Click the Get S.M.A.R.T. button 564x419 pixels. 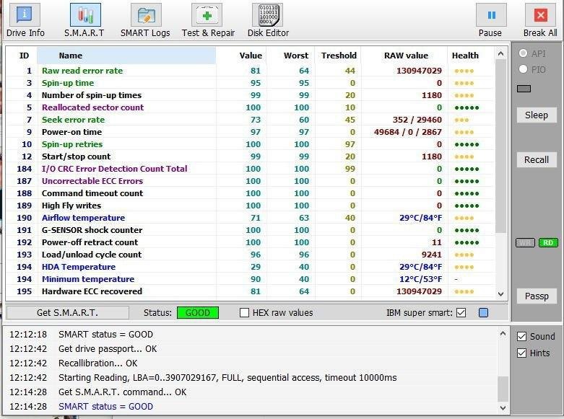coord(67,313)
